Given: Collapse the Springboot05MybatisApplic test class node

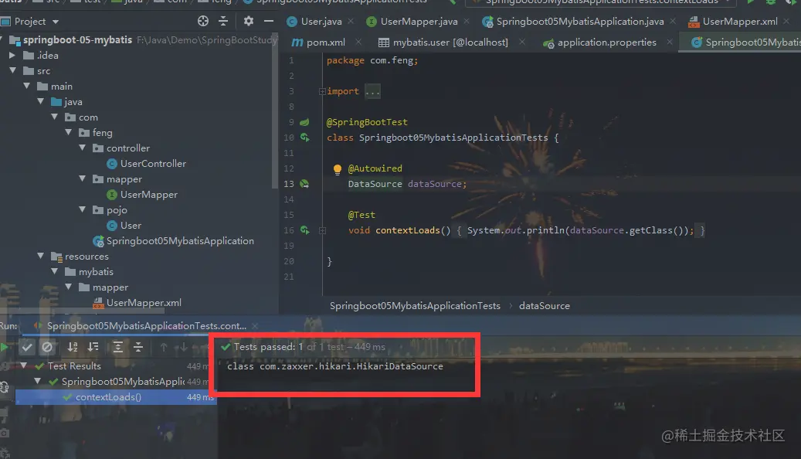Looking at the screenshot, I should pos(37,381).
